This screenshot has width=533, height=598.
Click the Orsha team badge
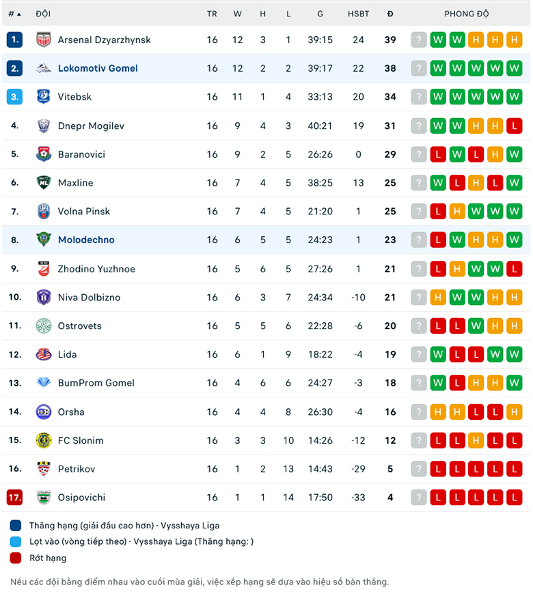tap(44, 412)
